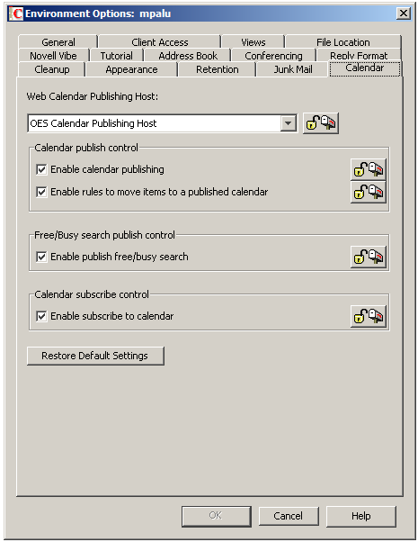Select the Address Book tab

(188, 56)
